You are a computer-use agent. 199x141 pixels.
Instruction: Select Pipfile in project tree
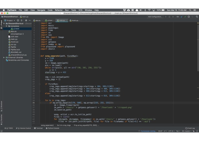13,47
